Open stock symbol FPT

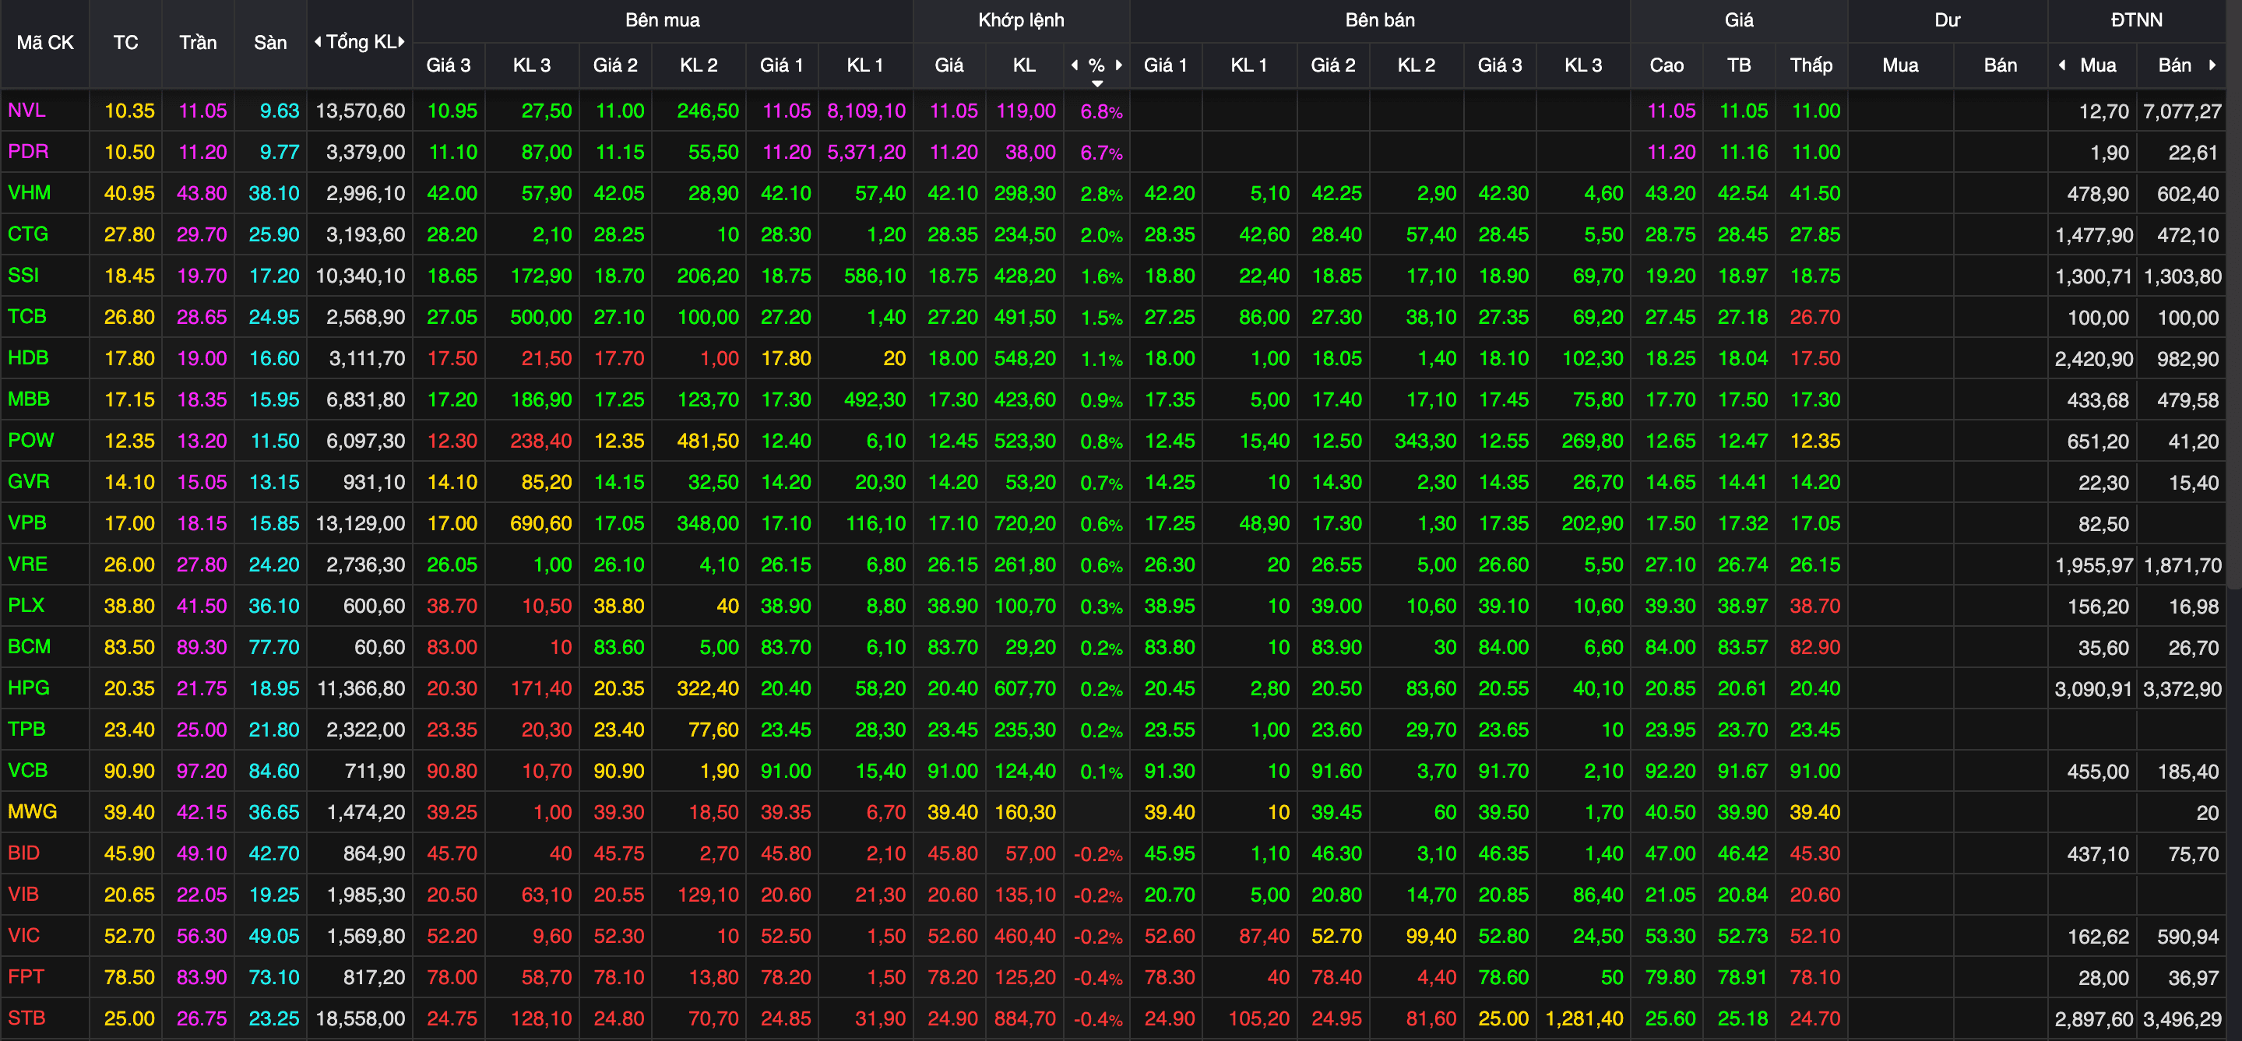click(26, 976)
